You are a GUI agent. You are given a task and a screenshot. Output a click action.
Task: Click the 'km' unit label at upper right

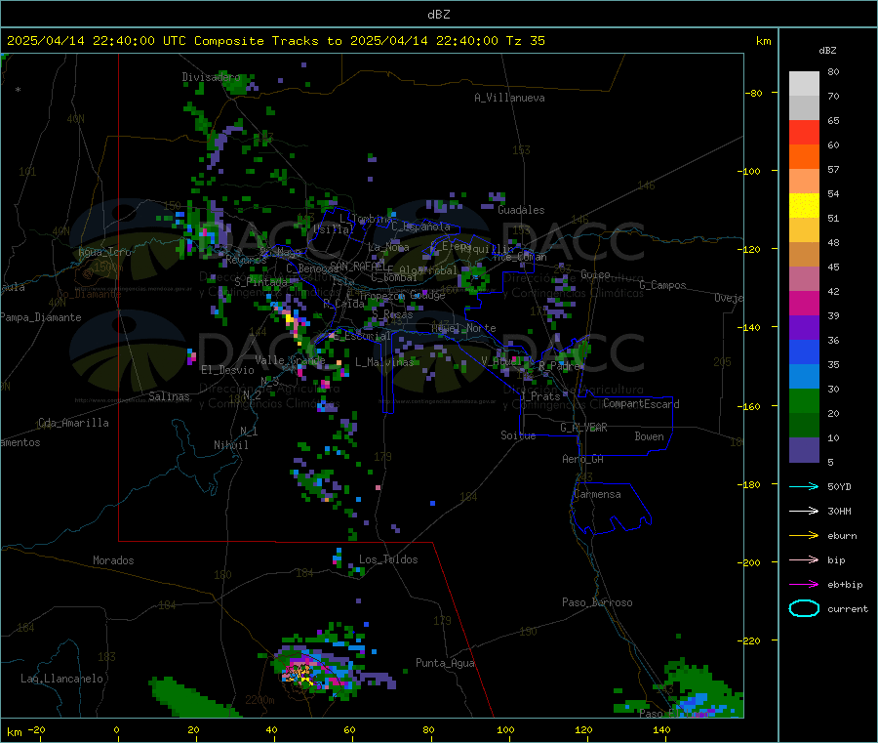(x=763, y=41)
